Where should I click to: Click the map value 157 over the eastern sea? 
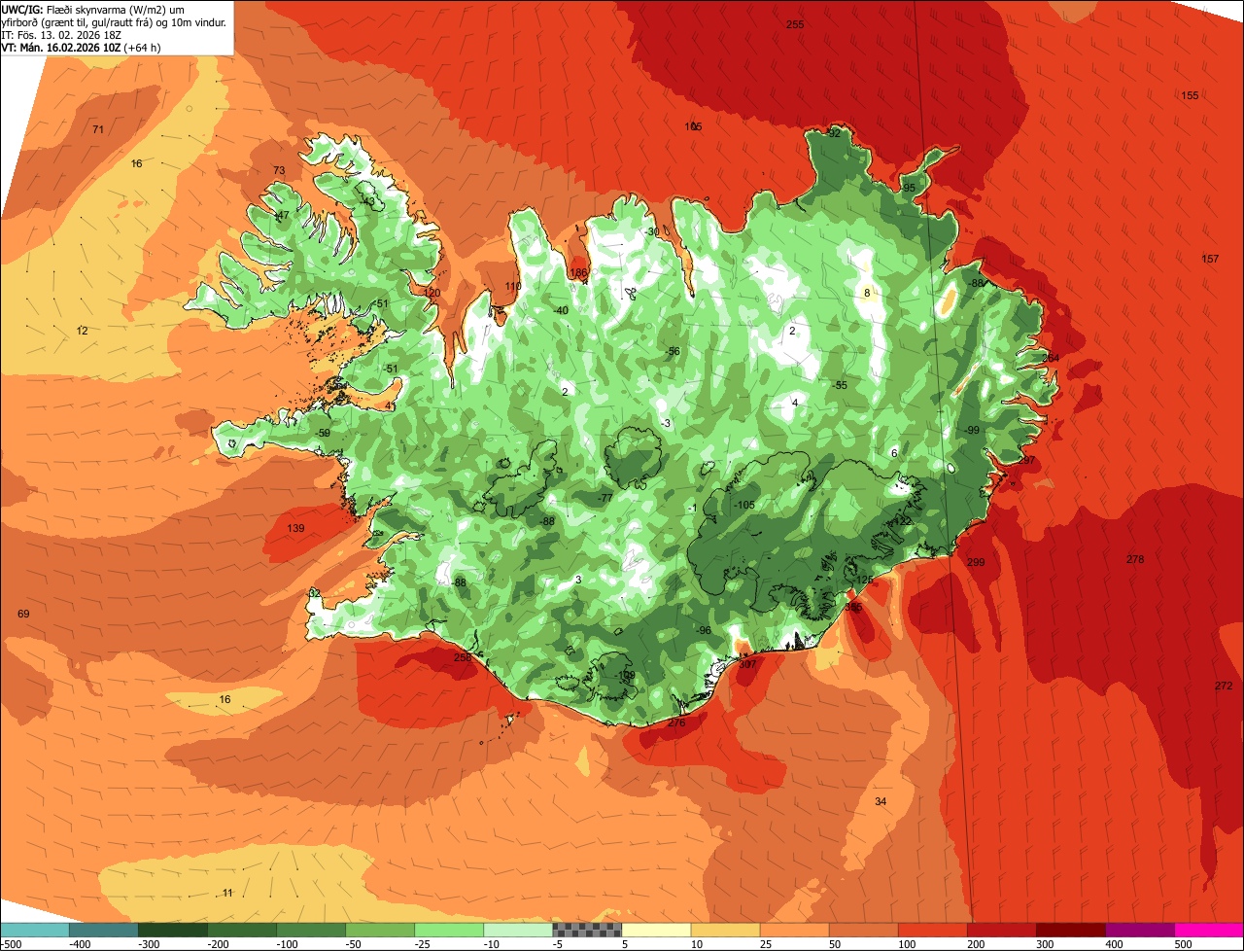click(x=1210, y=259)
